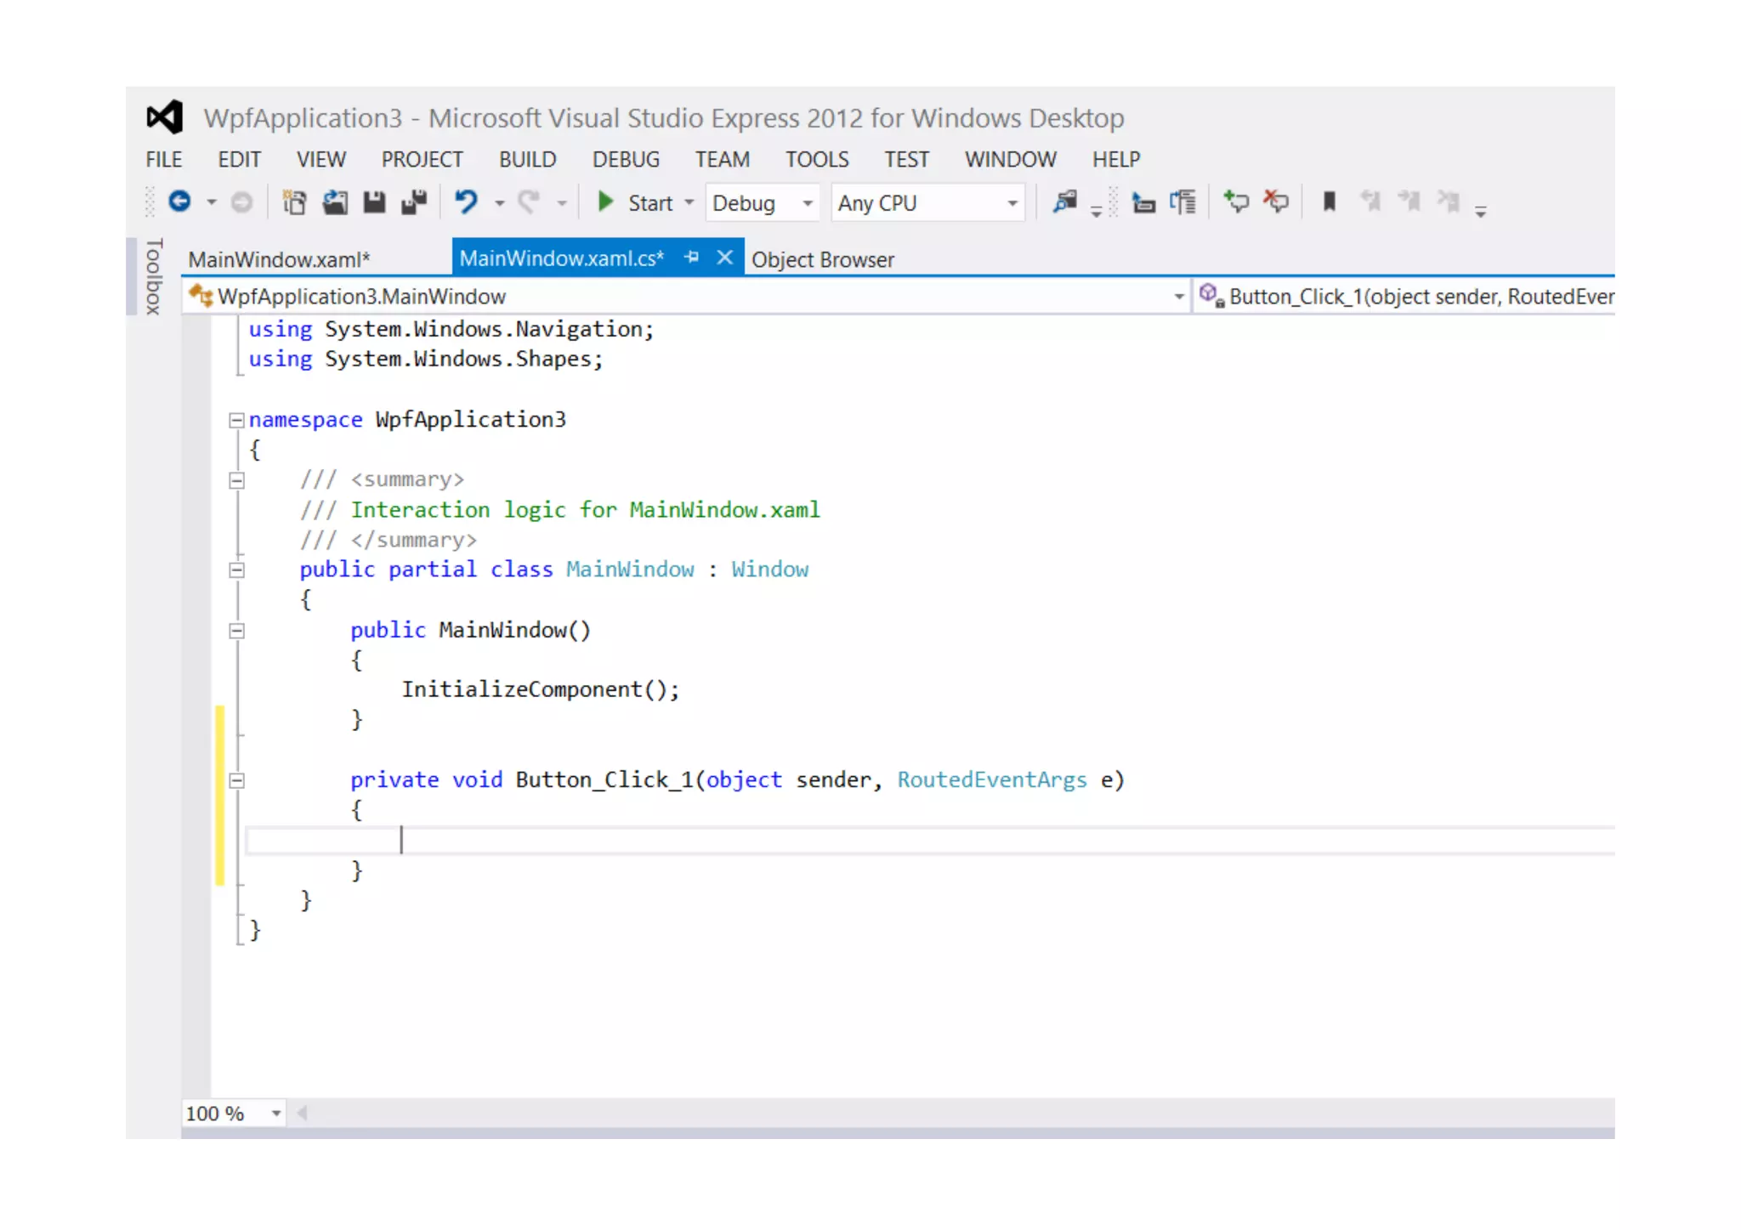Click the increase indent icon

point(1182,202)
